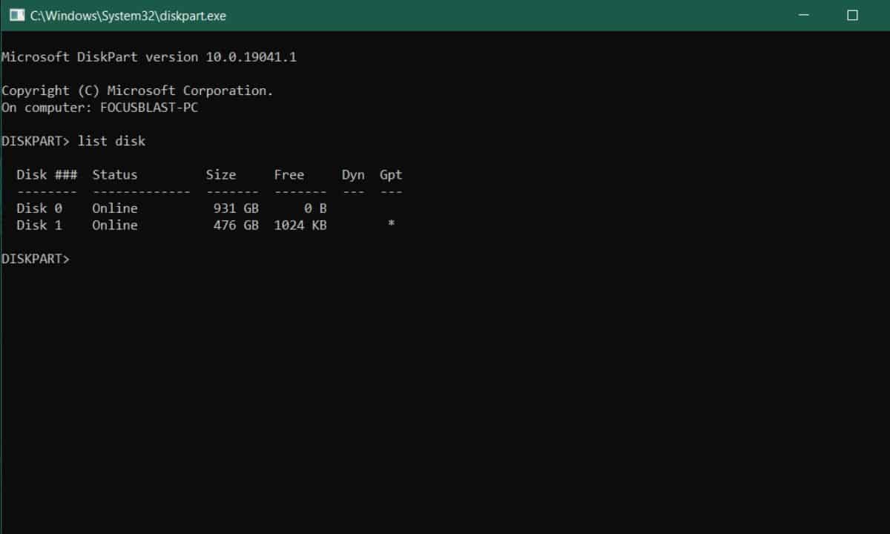Image resolution: width=890 pixels, height=534 pixels.
Task: Click the Status column header
Action: pyautogui.click(x=114, y=175)
